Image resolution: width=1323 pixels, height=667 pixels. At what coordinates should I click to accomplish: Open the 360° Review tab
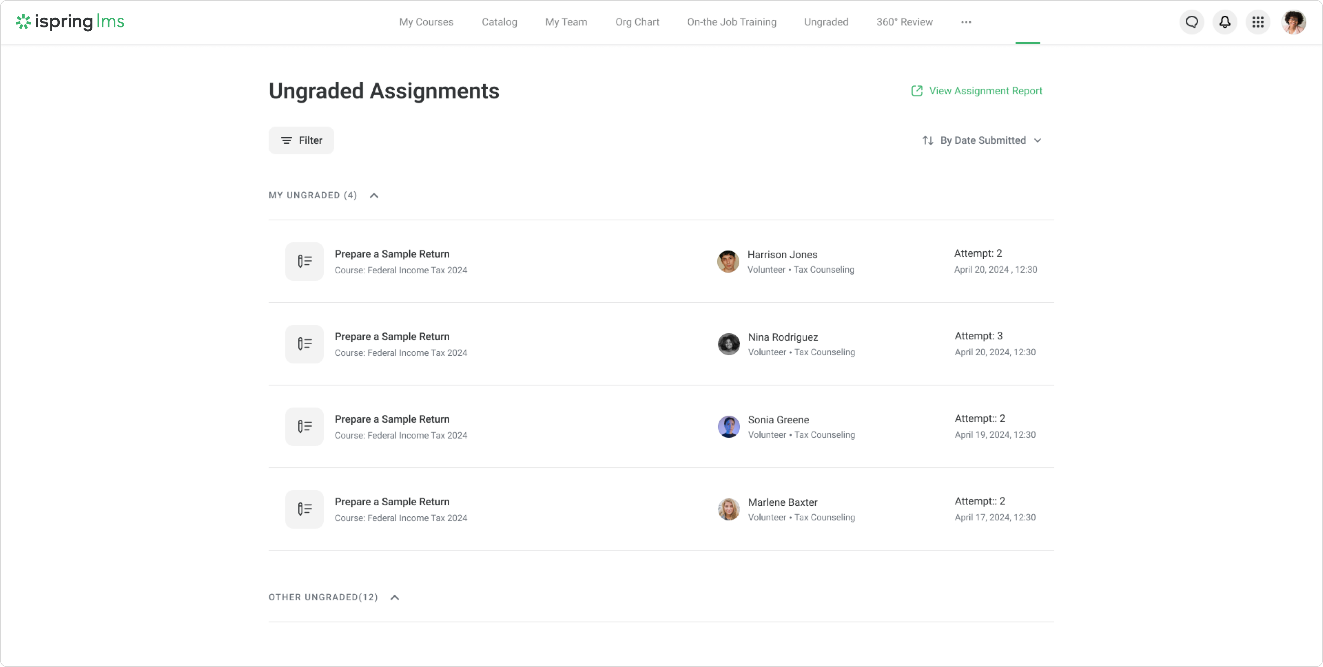904,22
